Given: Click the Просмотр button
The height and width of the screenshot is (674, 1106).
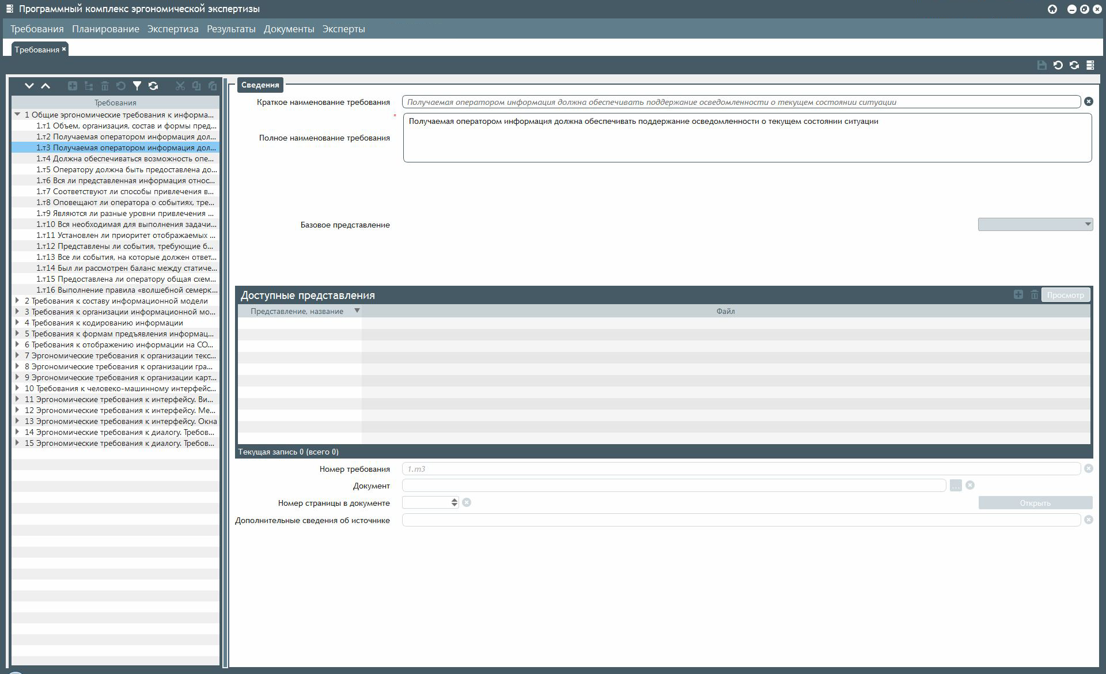Looking at the screenshot, I should pos(1065,295).
